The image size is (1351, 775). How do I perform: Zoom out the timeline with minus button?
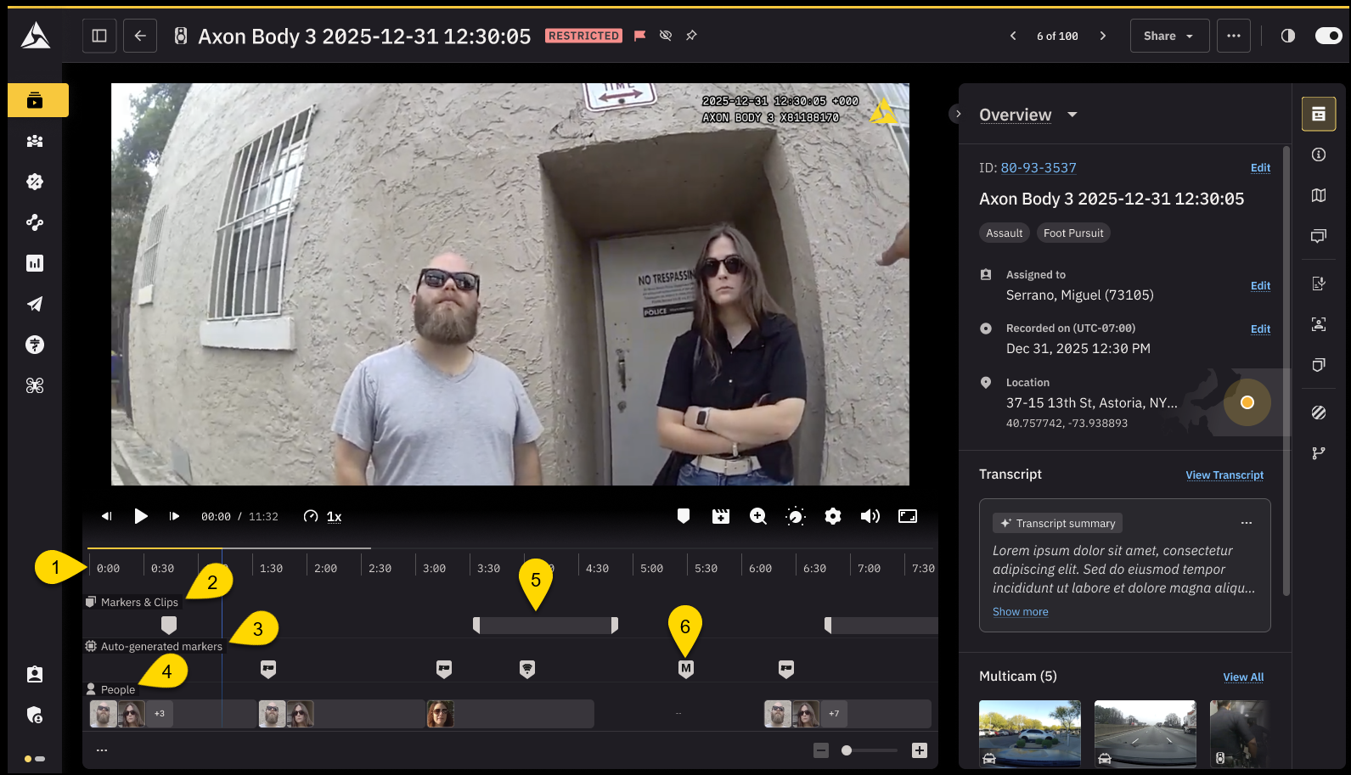click(x=821, y=750)
